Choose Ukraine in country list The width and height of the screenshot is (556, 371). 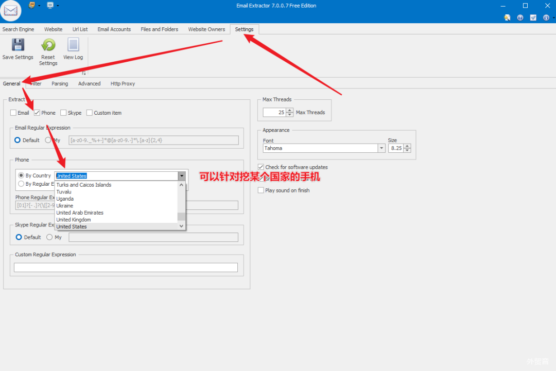pyautogui.click(x=116, y=205)
